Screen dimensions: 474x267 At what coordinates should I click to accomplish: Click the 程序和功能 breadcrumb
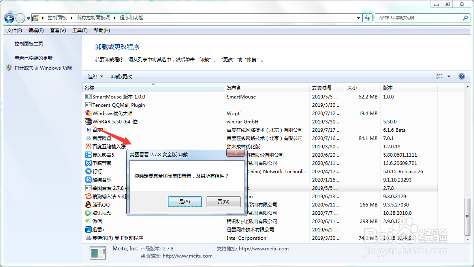132,18
